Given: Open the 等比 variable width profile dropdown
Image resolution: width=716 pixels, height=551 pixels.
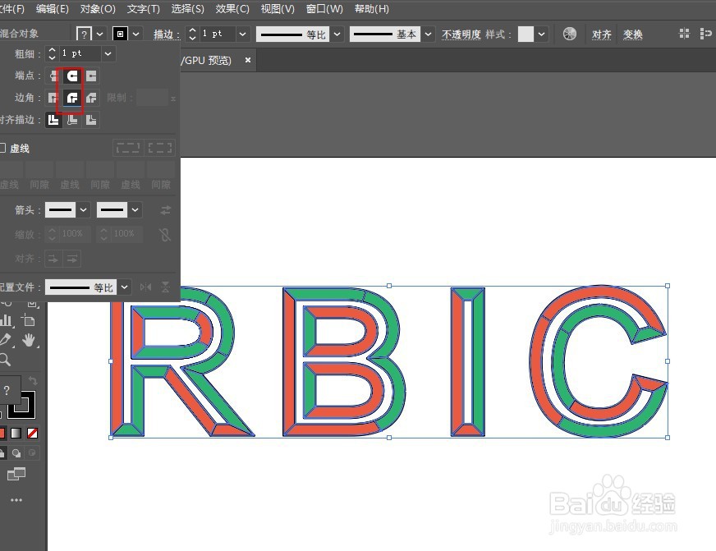Looking at the screenshot, I should 337,34.
